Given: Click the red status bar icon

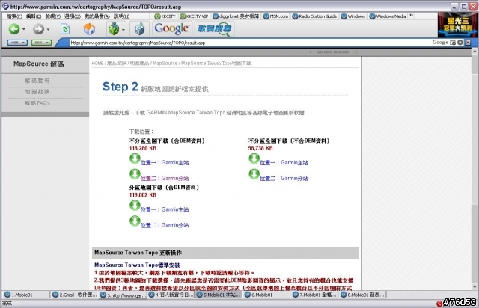Looking at the screenshot, I should (x=439, y=303).
